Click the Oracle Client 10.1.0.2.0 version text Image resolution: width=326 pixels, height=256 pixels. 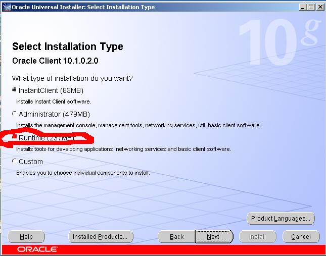pos(55,61)
